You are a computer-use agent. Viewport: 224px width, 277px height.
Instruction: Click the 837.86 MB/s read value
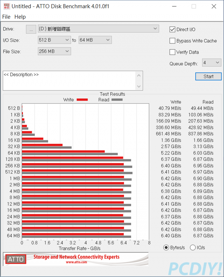click(x=201, y=134)
